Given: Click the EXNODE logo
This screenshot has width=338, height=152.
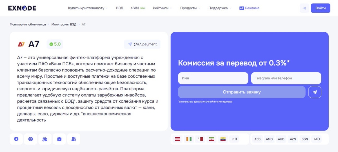Looking at the screenshot, I should [x=22, y=8].
